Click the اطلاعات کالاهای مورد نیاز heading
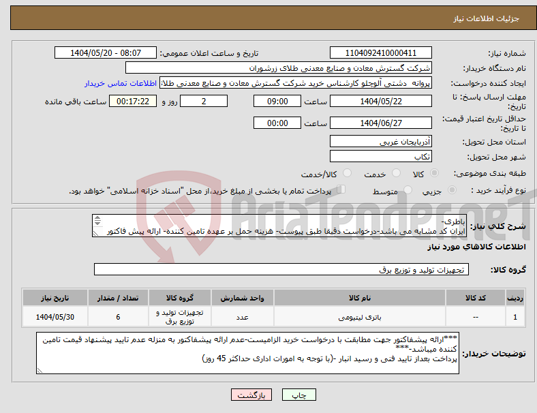This screenshot has width=537, height=413. (x=476, y=247)
